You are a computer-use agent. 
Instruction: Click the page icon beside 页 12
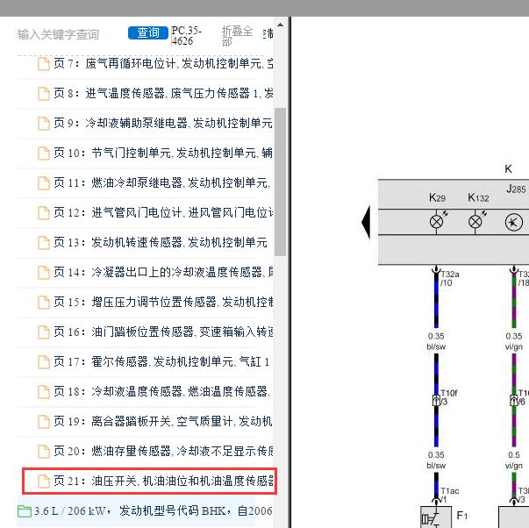tap(44, 213)
